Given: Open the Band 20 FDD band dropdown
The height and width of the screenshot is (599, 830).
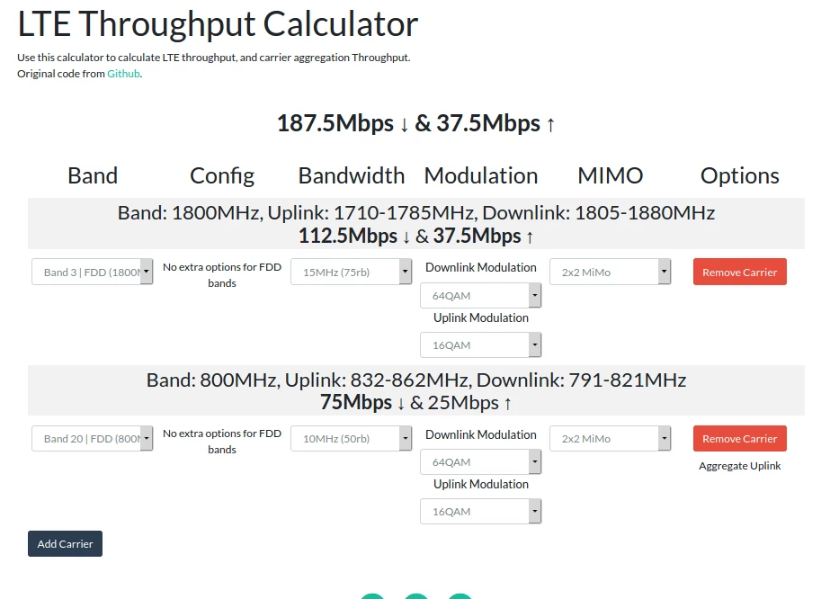Looking at the screenshot, I should pyautogui.click(x=92, y=439).
